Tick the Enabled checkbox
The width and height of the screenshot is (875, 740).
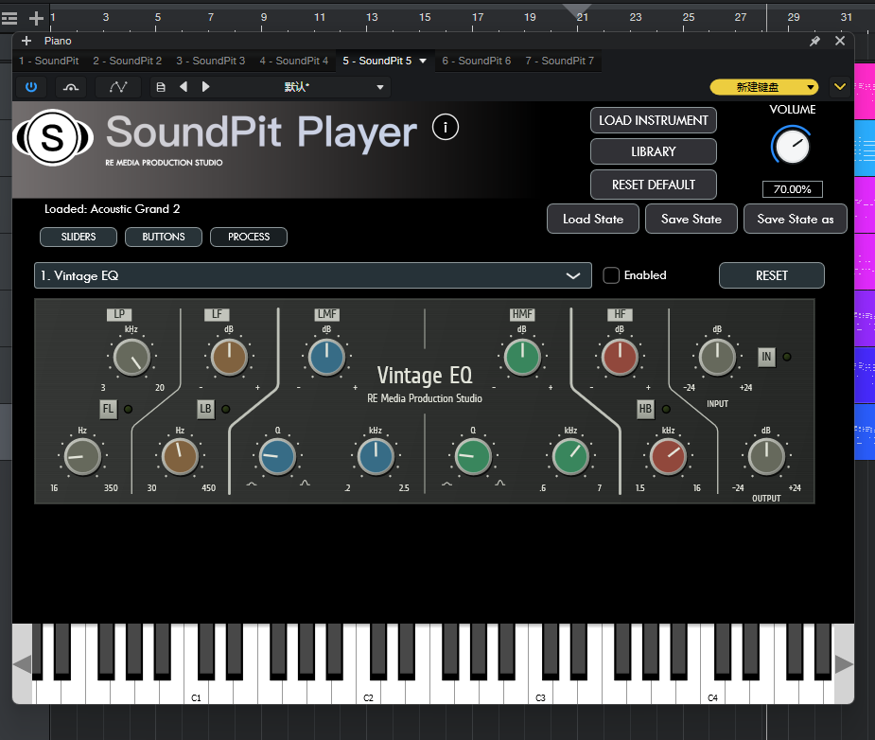[611, 275]
